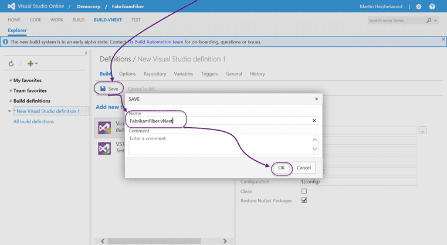This screenshot has width=447, height=245.
Task: Select the Explorer tab
Action: 17,30
